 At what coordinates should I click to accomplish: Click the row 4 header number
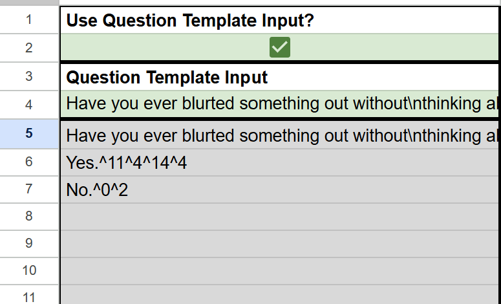(29, 104)
